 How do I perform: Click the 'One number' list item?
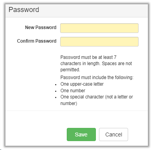73,91
